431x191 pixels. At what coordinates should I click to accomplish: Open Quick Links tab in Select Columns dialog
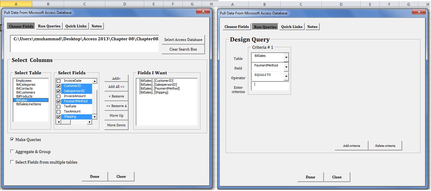point(76,26)
